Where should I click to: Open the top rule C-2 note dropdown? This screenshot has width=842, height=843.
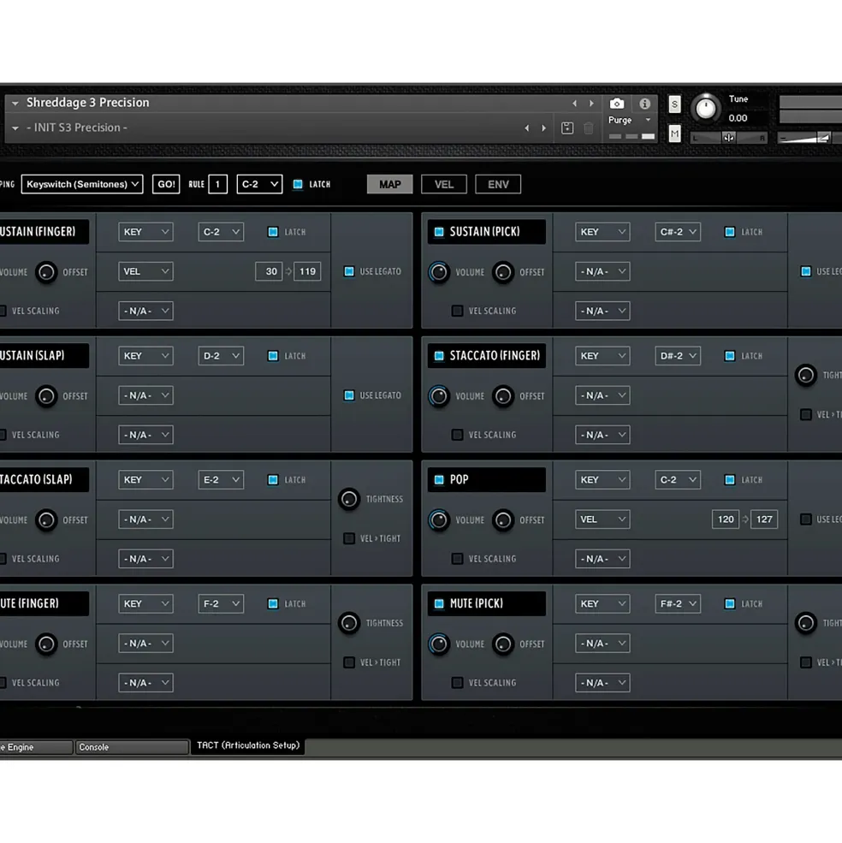pos(259,184)
